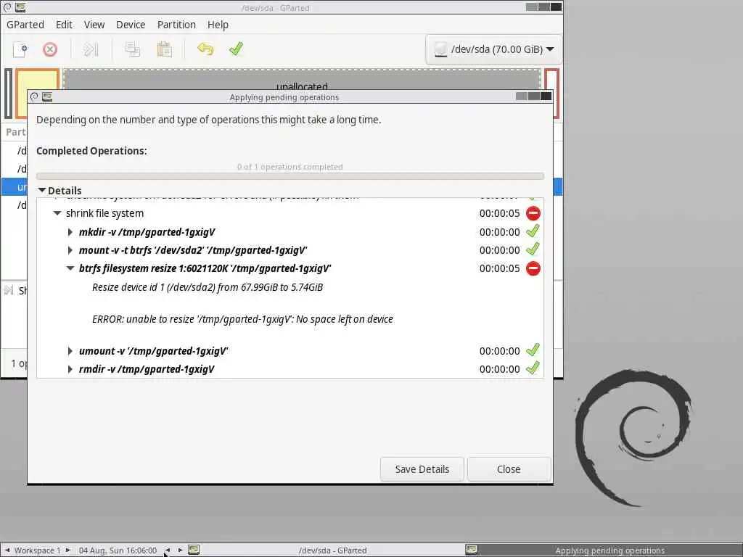
Task: Click the mkdir -v /tmp/gparted-1gxigV command text
Action: [x=147, y=232]
